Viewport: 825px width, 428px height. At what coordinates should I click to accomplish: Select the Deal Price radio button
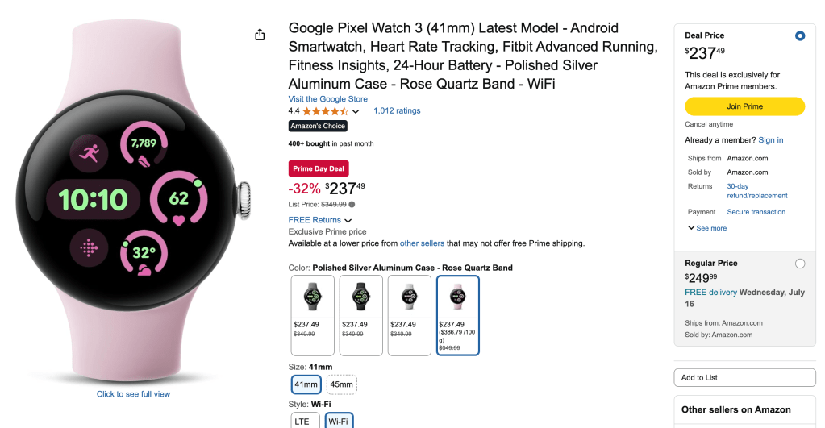(799, 35)
